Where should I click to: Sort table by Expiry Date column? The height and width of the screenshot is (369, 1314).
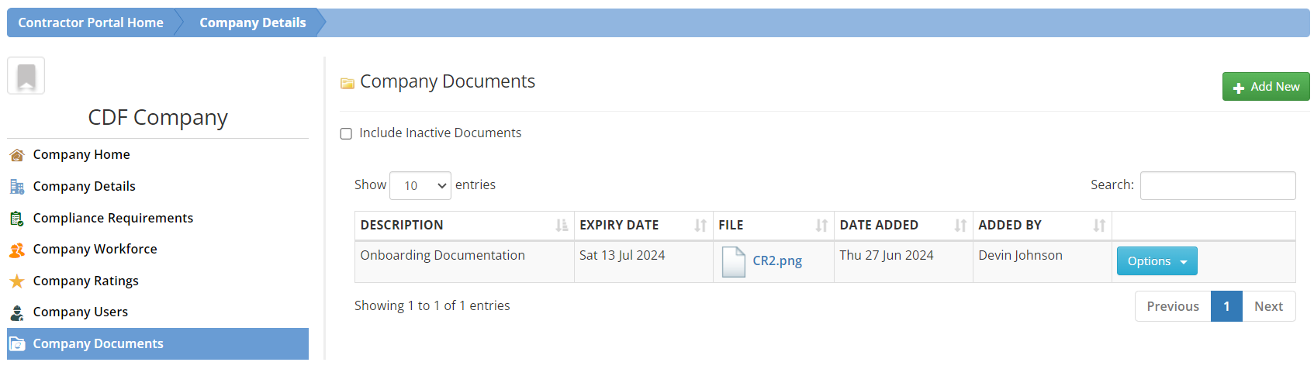[642, 226]
